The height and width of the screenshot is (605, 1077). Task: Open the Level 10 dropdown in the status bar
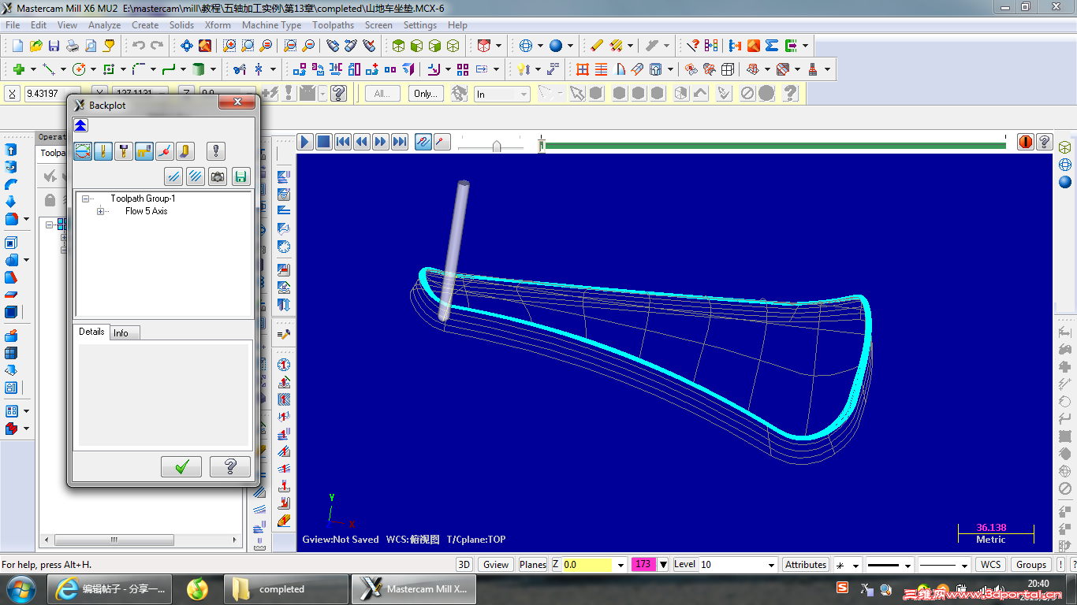[x=772, y=565]
